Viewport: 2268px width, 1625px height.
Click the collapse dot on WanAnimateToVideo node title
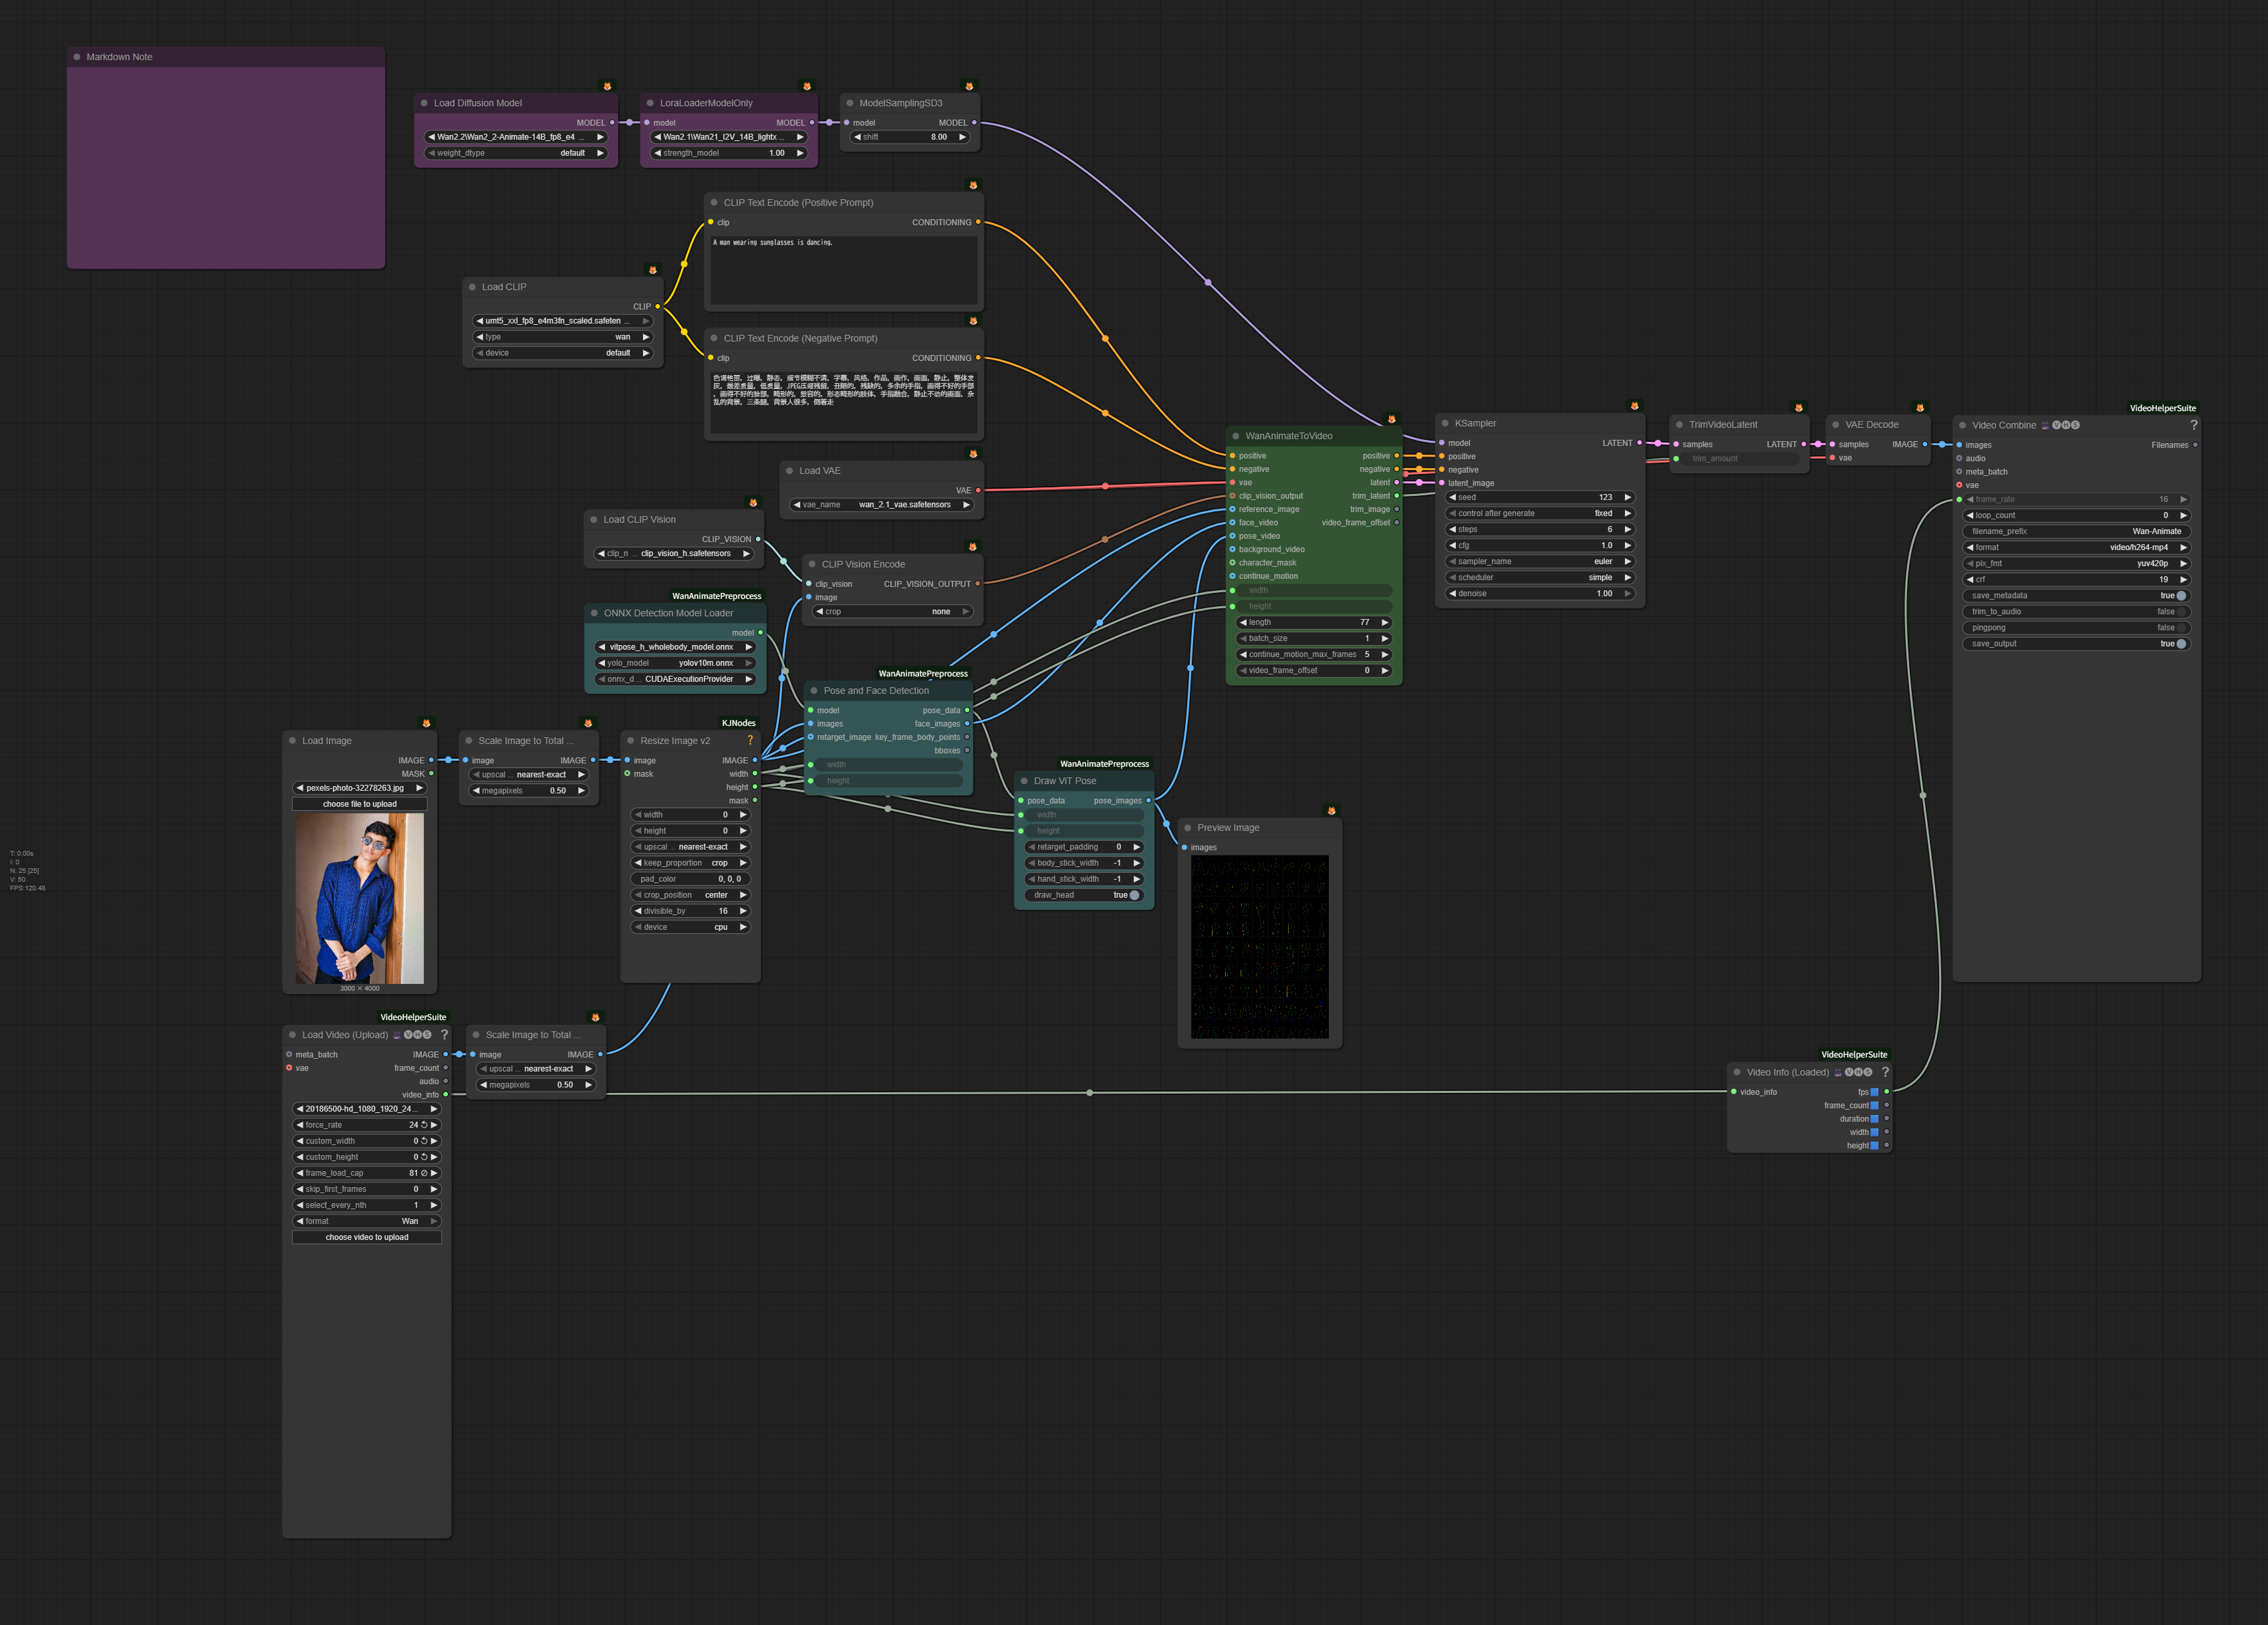pos(1236,436)
